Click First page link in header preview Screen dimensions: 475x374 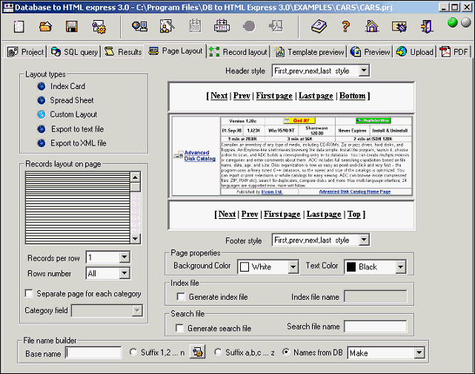pyautogui.click(x=274, y=96)
